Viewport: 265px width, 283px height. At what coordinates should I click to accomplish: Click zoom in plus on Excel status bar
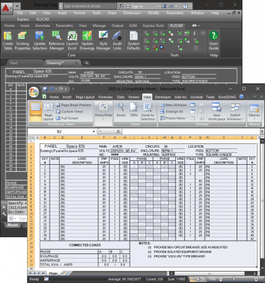click(256, 279)
